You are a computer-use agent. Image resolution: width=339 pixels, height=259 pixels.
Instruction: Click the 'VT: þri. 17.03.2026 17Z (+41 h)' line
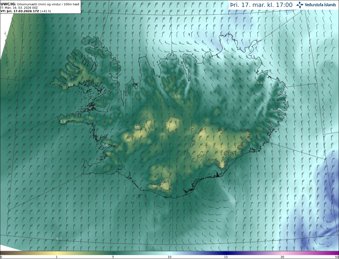[26, 11]
